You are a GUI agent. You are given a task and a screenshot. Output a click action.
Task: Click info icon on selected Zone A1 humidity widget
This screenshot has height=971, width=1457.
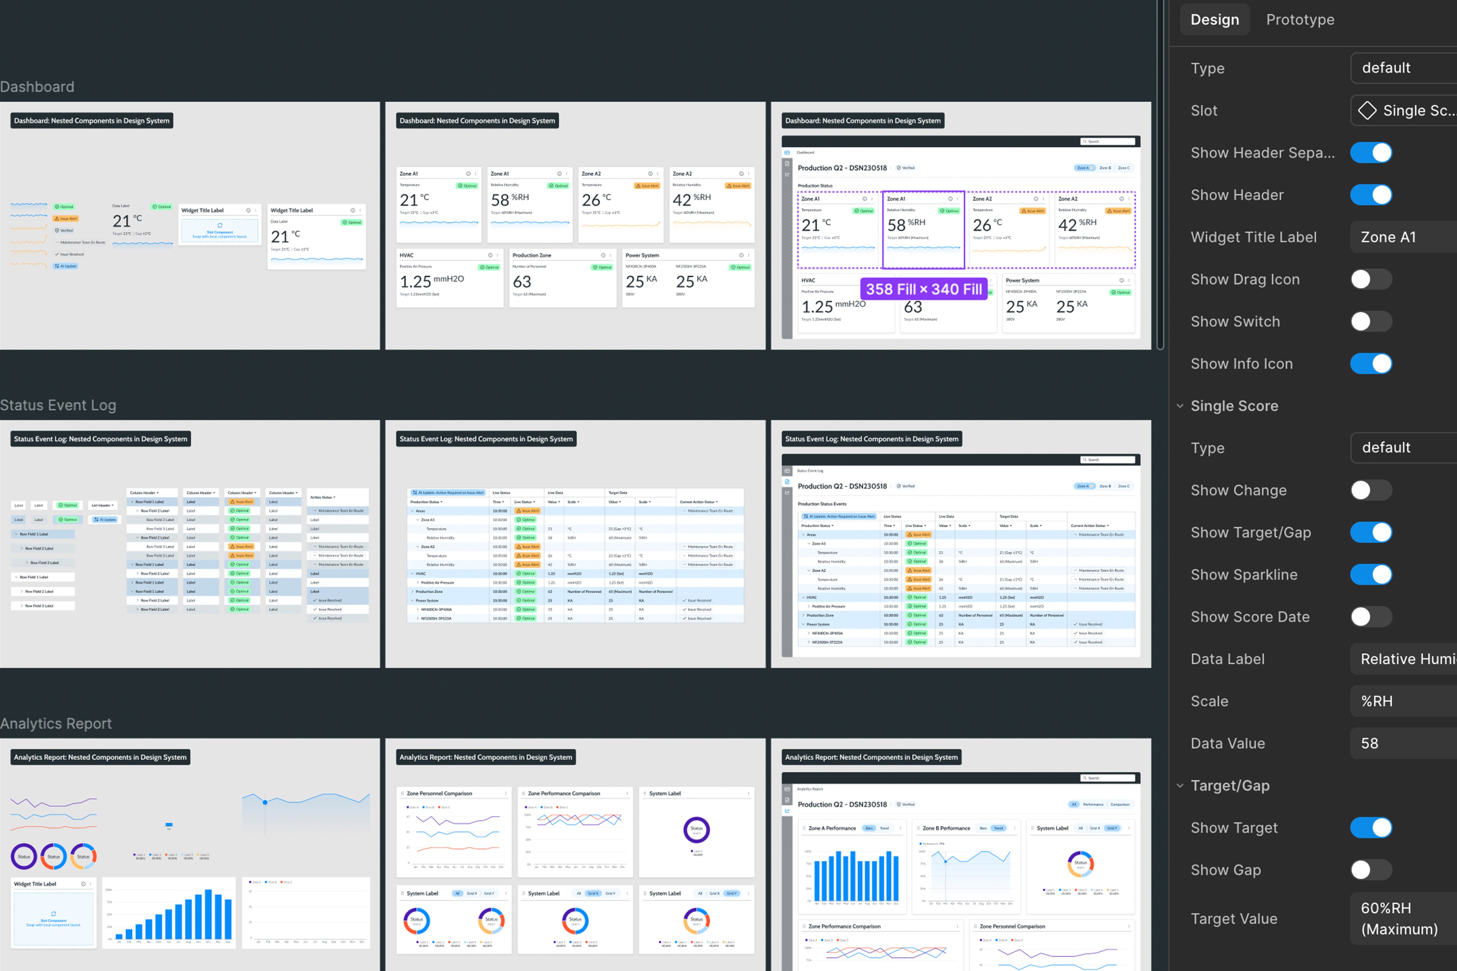click(950, 199)
